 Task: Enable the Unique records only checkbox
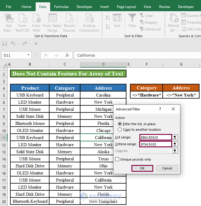[117, 159]
